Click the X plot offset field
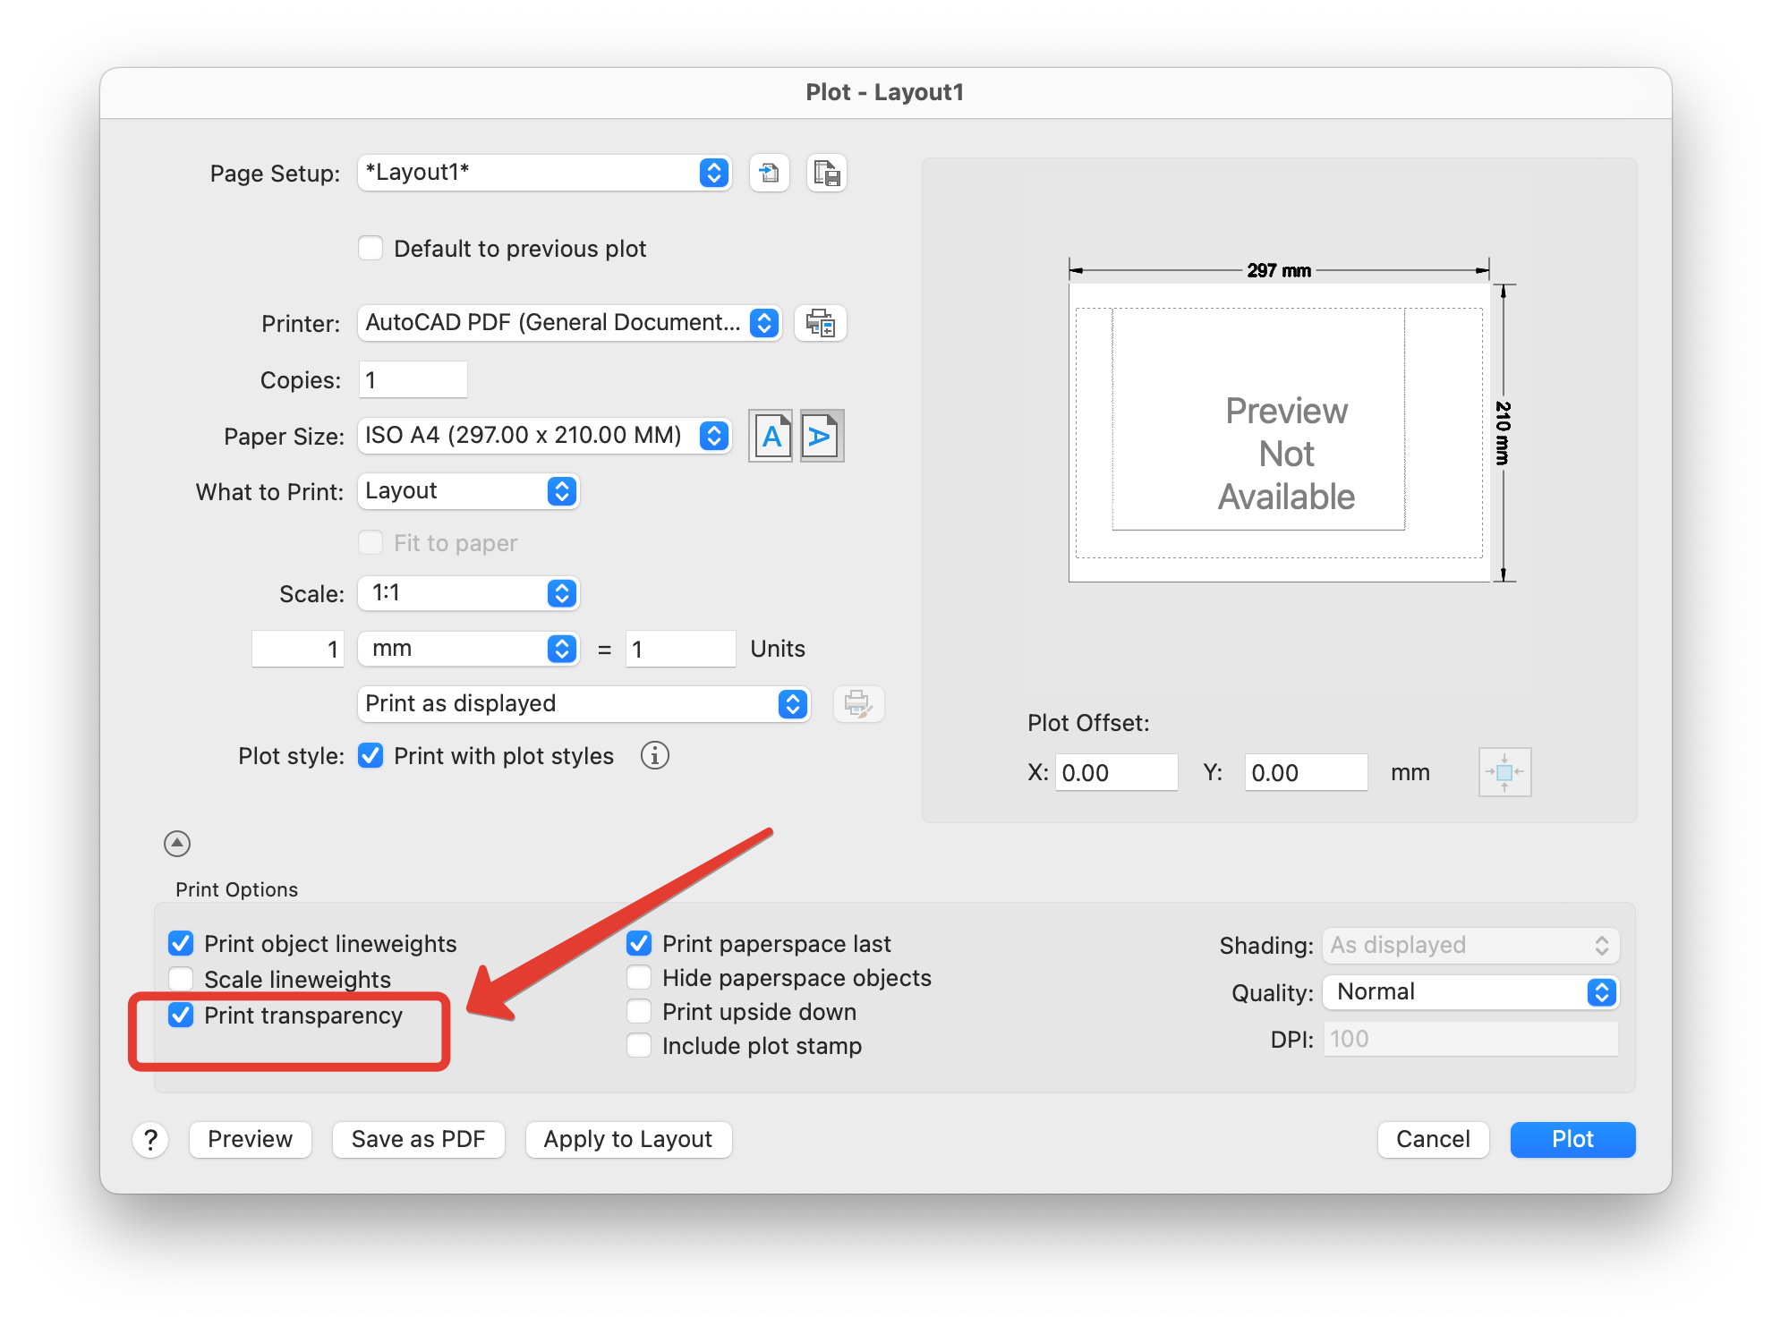The height and width of the screenshot is (1326, 1772). tap(1116, 771)
